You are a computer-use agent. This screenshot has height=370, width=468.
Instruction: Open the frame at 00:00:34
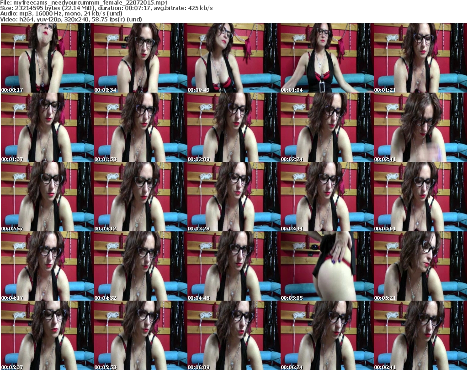tap(141, 58)
